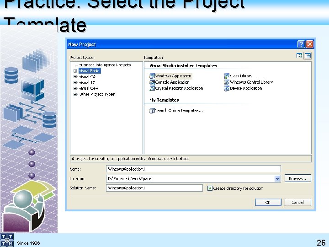This screenshot has height=247, width=329.
Task: Select Business Intelligence Projects type
Action: click(x=105, y=65)
